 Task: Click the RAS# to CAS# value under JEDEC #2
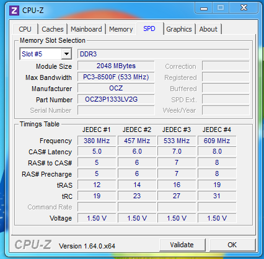pyautogui.click(x=137, y=162)
